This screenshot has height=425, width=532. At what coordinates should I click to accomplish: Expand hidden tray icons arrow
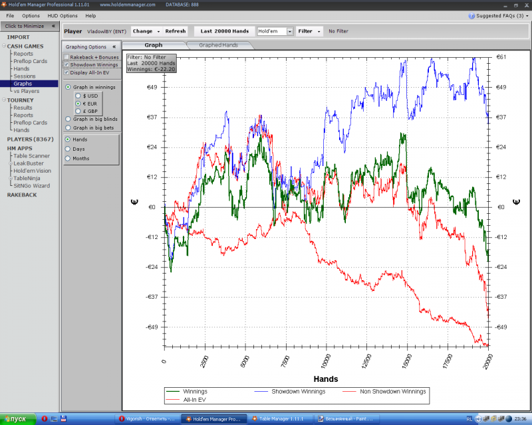click(x=478, y=419)
